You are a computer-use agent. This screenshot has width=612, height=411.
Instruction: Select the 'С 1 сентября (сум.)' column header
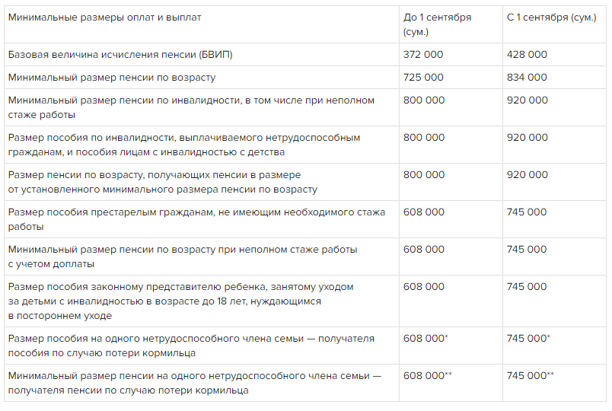(x=552, y=18)
